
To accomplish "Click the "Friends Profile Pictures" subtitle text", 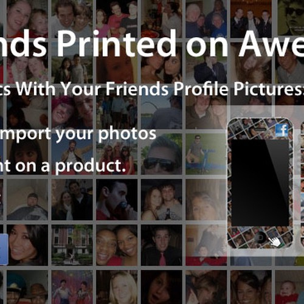I will pyautogui.click(x=204, y=89).
